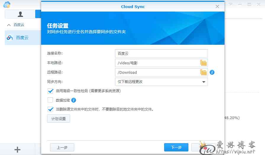Open 计划设置 schedule settings
The image size is (265, 155).
coord(59,119)
